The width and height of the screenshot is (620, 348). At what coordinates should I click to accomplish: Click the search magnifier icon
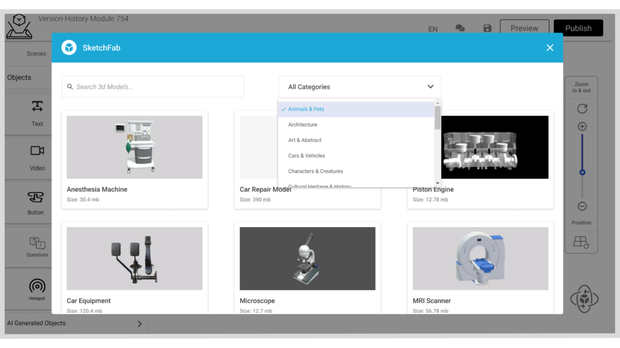(70, 87)
